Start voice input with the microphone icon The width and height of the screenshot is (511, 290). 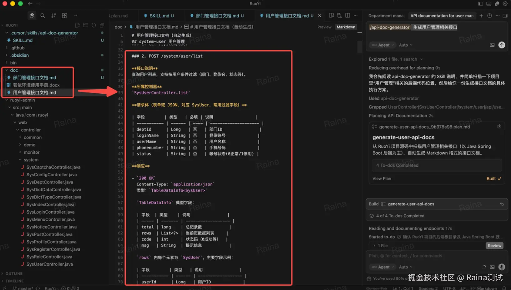pos(502,267)
